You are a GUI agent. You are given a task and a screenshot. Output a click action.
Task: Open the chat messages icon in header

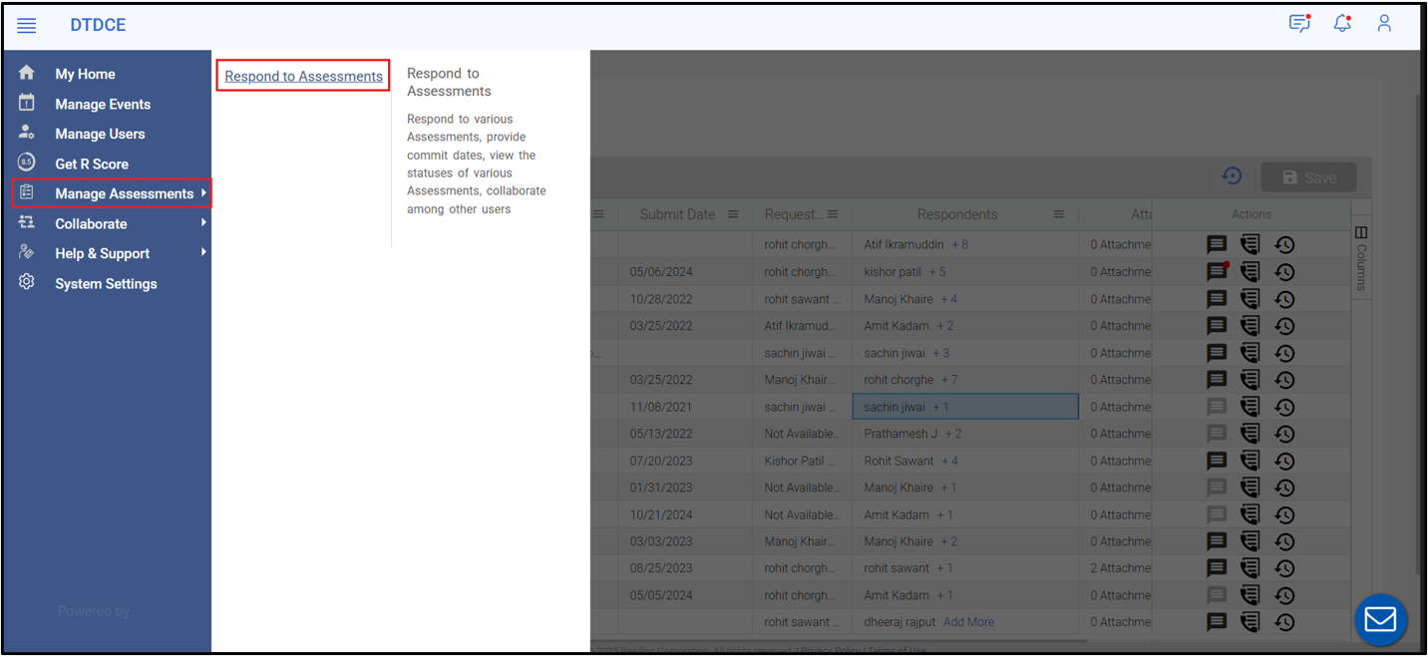click(1299, 23)
